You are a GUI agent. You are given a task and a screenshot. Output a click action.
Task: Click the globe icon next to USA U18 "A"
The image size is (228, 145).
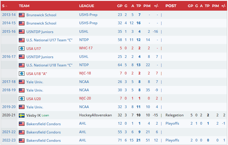pos(22,74)
